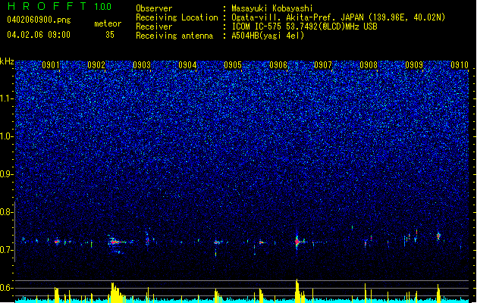The width and height of the screenshot is (477, 303).
Task: Click the 0902 time marker
Action: pos(96,65)
